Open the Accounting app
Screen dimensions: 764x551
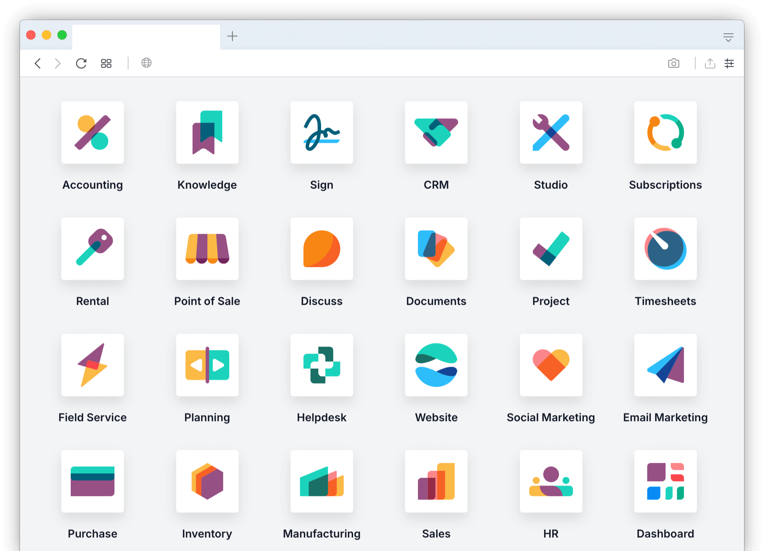93,132
